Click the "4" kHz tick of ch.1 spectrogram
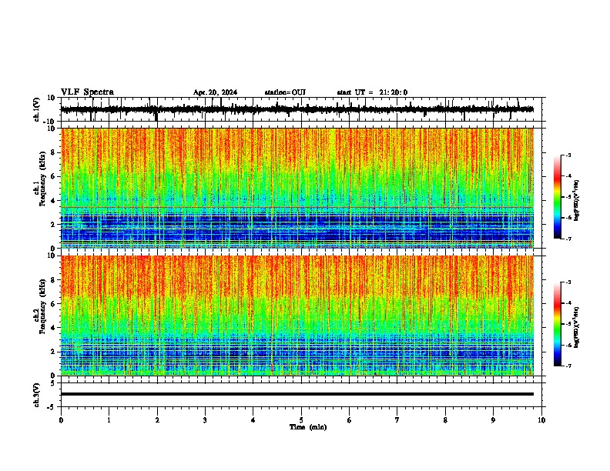 53,201
